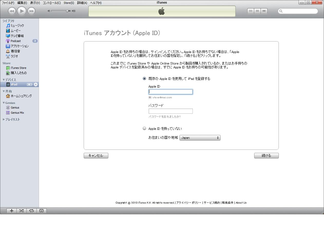Viewport: 324px width, 234px height.
Task: Open the 販売条件 link
Action: click(228, 203)
